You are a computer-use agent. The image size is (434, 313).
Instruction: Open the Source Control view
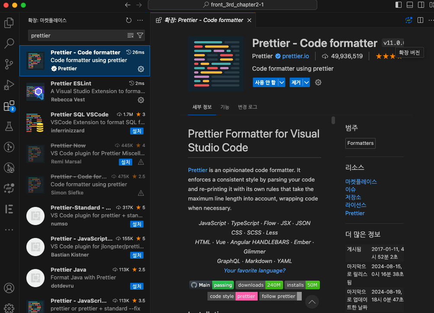point(9,64)
